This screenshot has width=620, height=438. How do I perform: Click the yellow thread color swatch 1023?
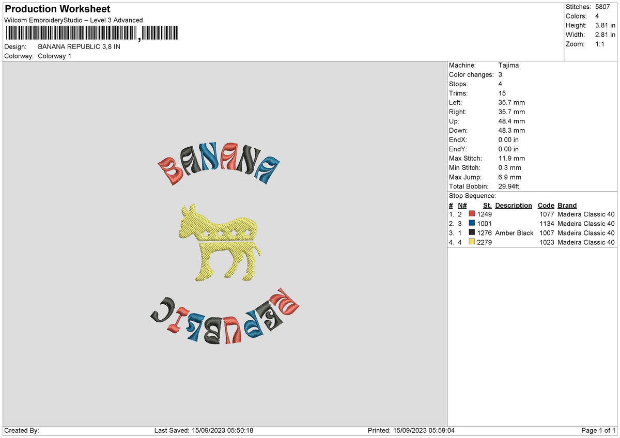[x=472, y=242]
